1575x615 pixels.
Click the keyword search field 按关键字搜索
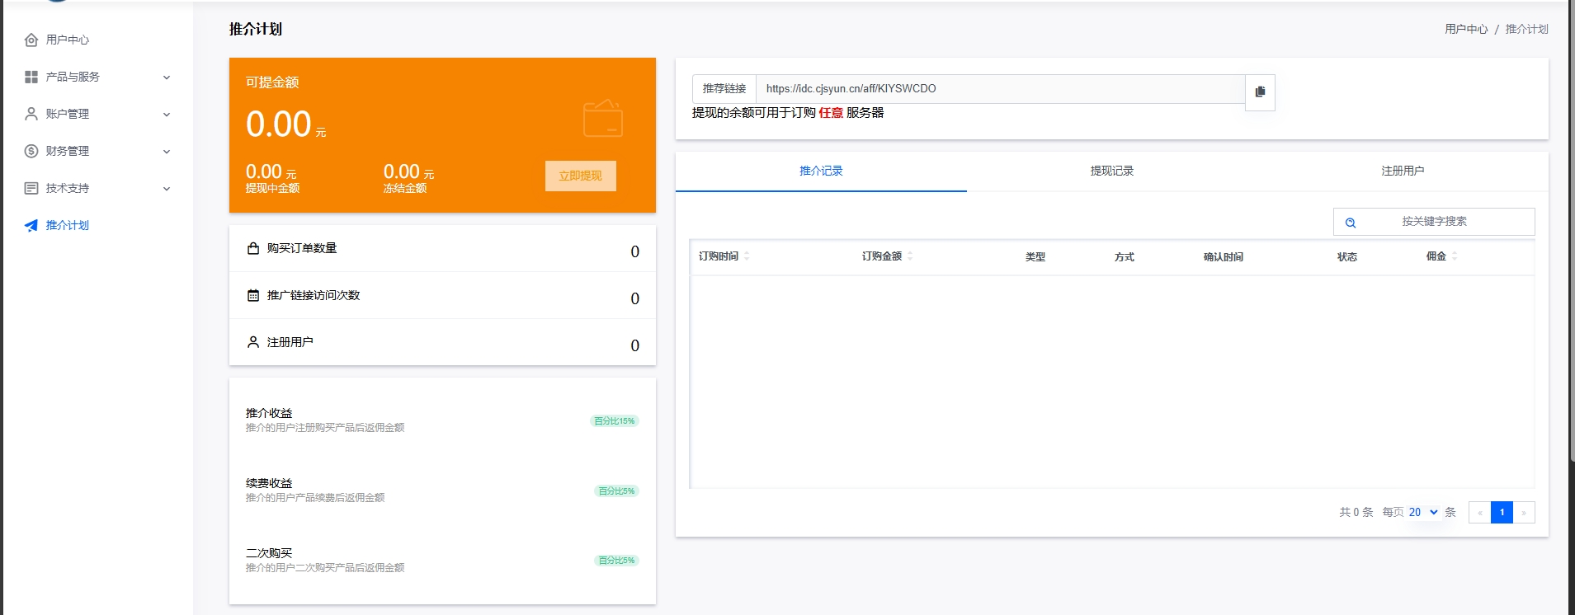1434,222
